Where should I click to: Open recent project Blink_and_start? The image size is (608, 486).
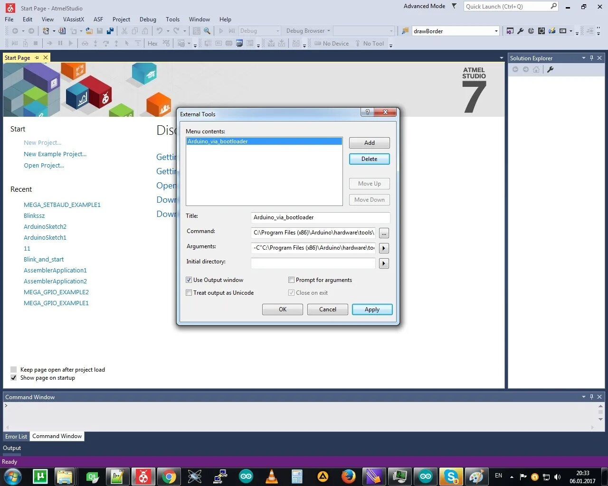point(44,260)
